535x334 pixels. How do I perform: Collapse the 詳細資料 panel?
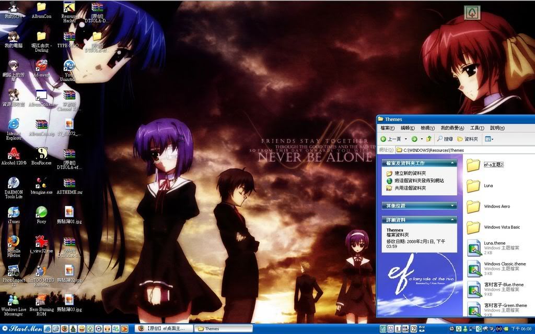point(452,220)
